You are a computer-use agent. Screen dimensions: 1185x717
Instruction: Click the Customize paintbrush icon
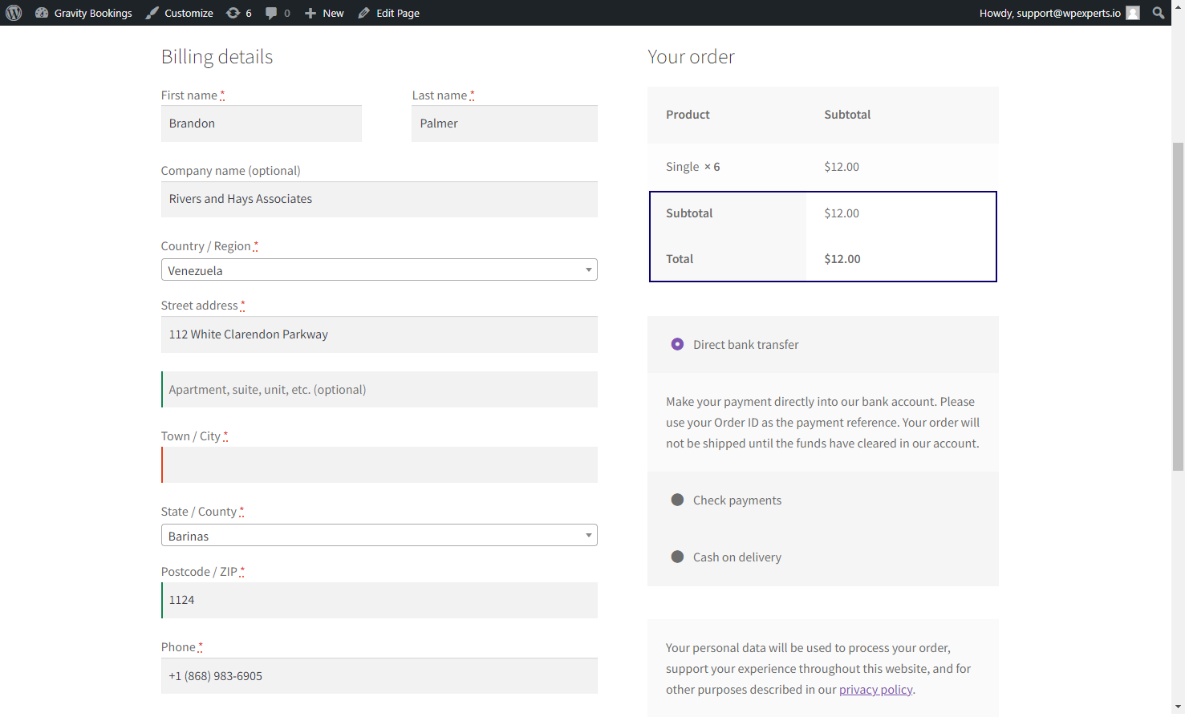(x=152, y=13)
